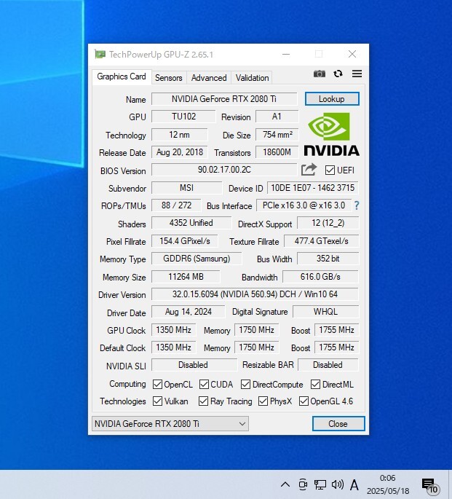Open the network tray icon
This screenshot has height=499, width=452.
coord(320,484)
